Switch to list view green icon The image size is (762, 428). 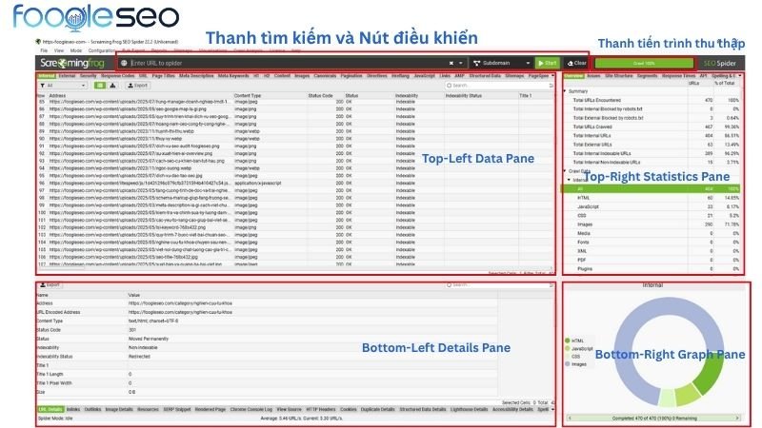tap(100, 86)
